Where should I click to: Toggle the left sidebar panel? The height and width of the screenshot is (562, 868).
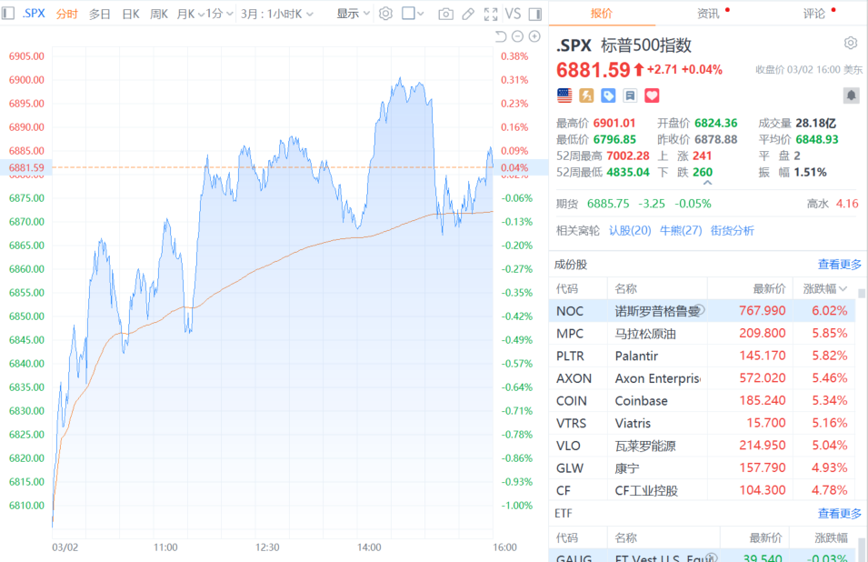[x=8, y=14]
